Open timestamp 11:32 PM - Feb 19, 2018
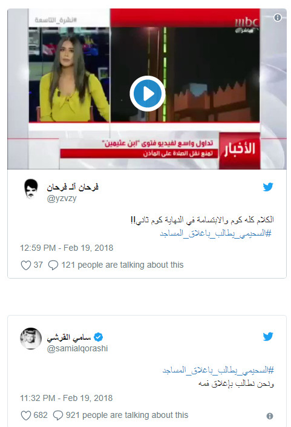Viewport: 291px width, 427px height. pos(66,398)
